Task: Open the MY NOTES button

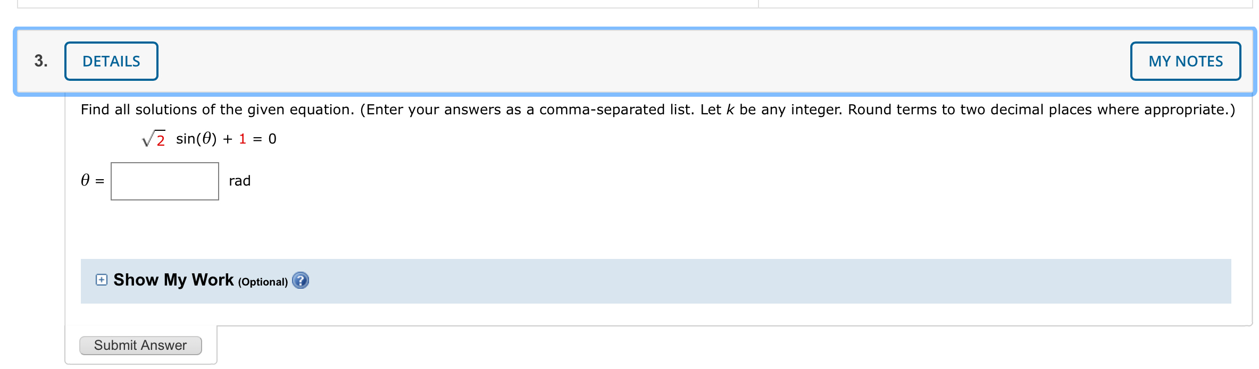Action: click(1186, 61)
